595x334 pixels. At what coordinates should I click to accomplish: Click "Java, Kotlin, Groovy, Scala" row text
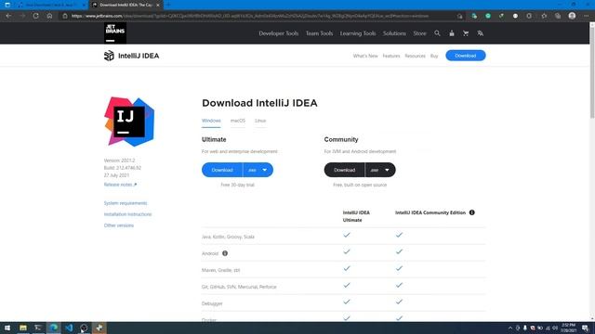tap(228, 237)
